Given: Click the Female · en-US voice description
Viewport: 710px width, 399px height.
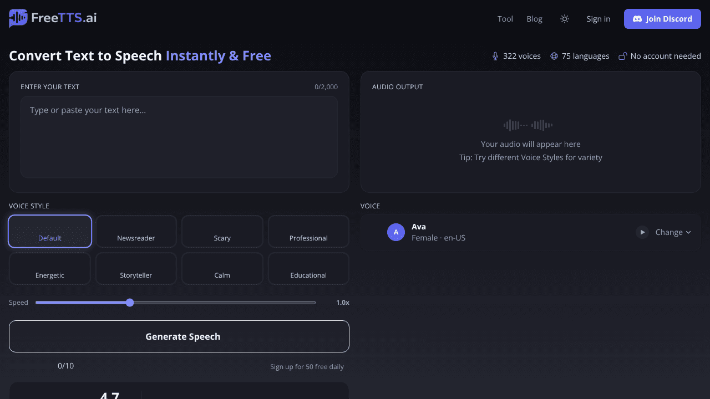Looking at the screenshot, I should [x=438, y=238].
